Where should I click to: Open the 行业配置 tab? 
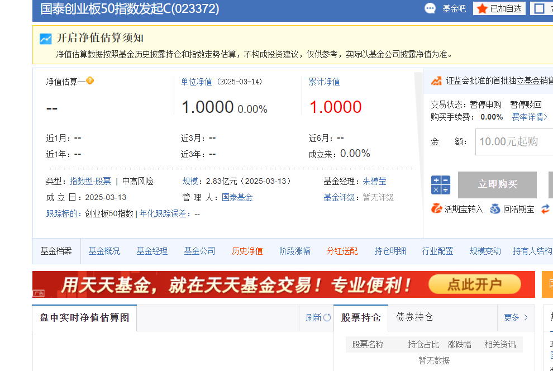coord(438,251)
